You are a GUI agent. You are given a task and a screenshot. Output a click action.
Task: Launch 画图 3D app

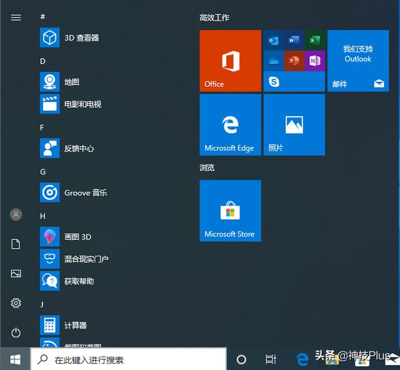(66, 237)
